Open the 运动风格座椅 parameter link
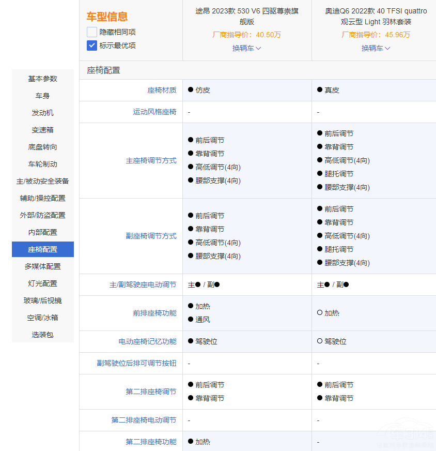The width and height of the screenshot is (436, 451). pos(154,112)
